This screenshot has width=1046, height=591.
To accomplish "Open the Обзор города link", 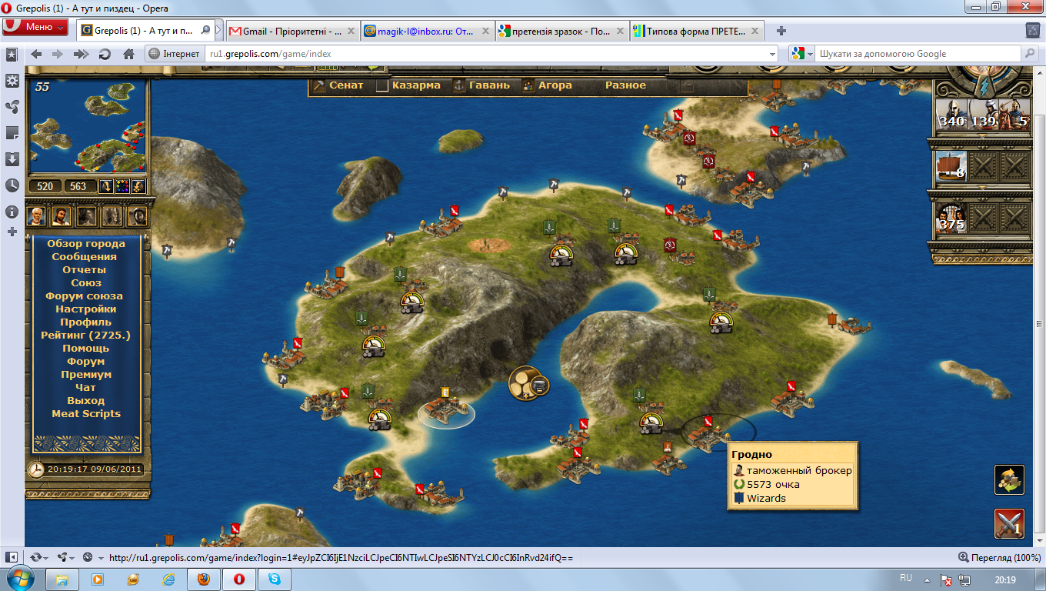I will (x=86, y=244).
